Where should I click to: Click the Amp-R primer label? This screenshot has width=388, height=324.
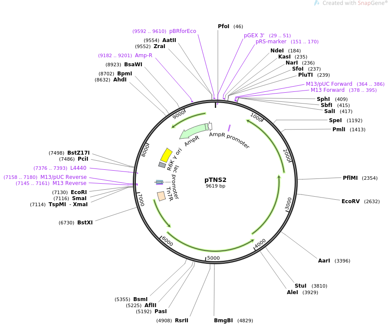pos(144,55)
